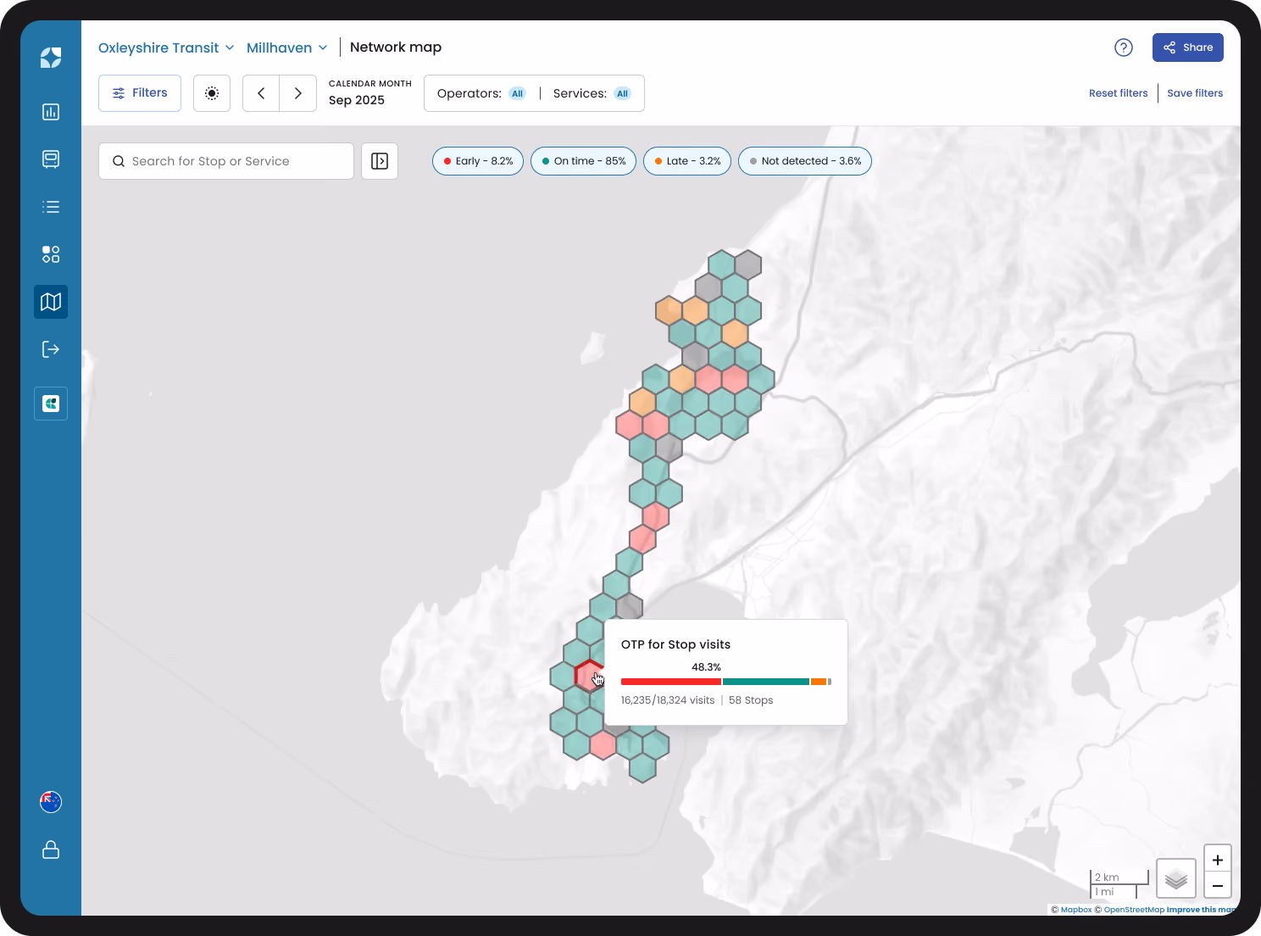The height and width of the screenshot is (936, 1261).
Task: Select the network map icon in sidebar
Action: [x=51, y=302]
